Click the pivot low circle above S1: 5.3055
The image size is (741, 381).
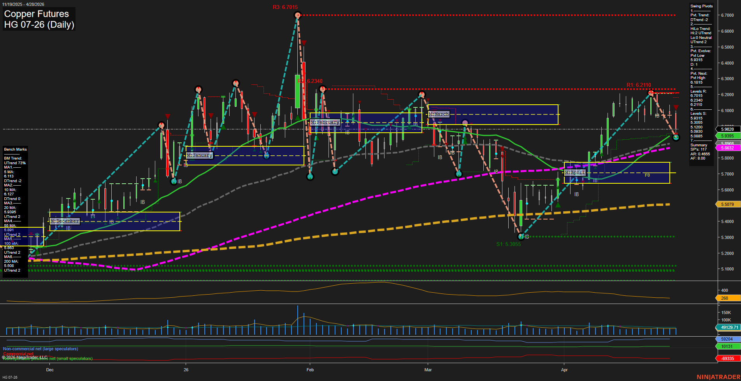[521, 237]
